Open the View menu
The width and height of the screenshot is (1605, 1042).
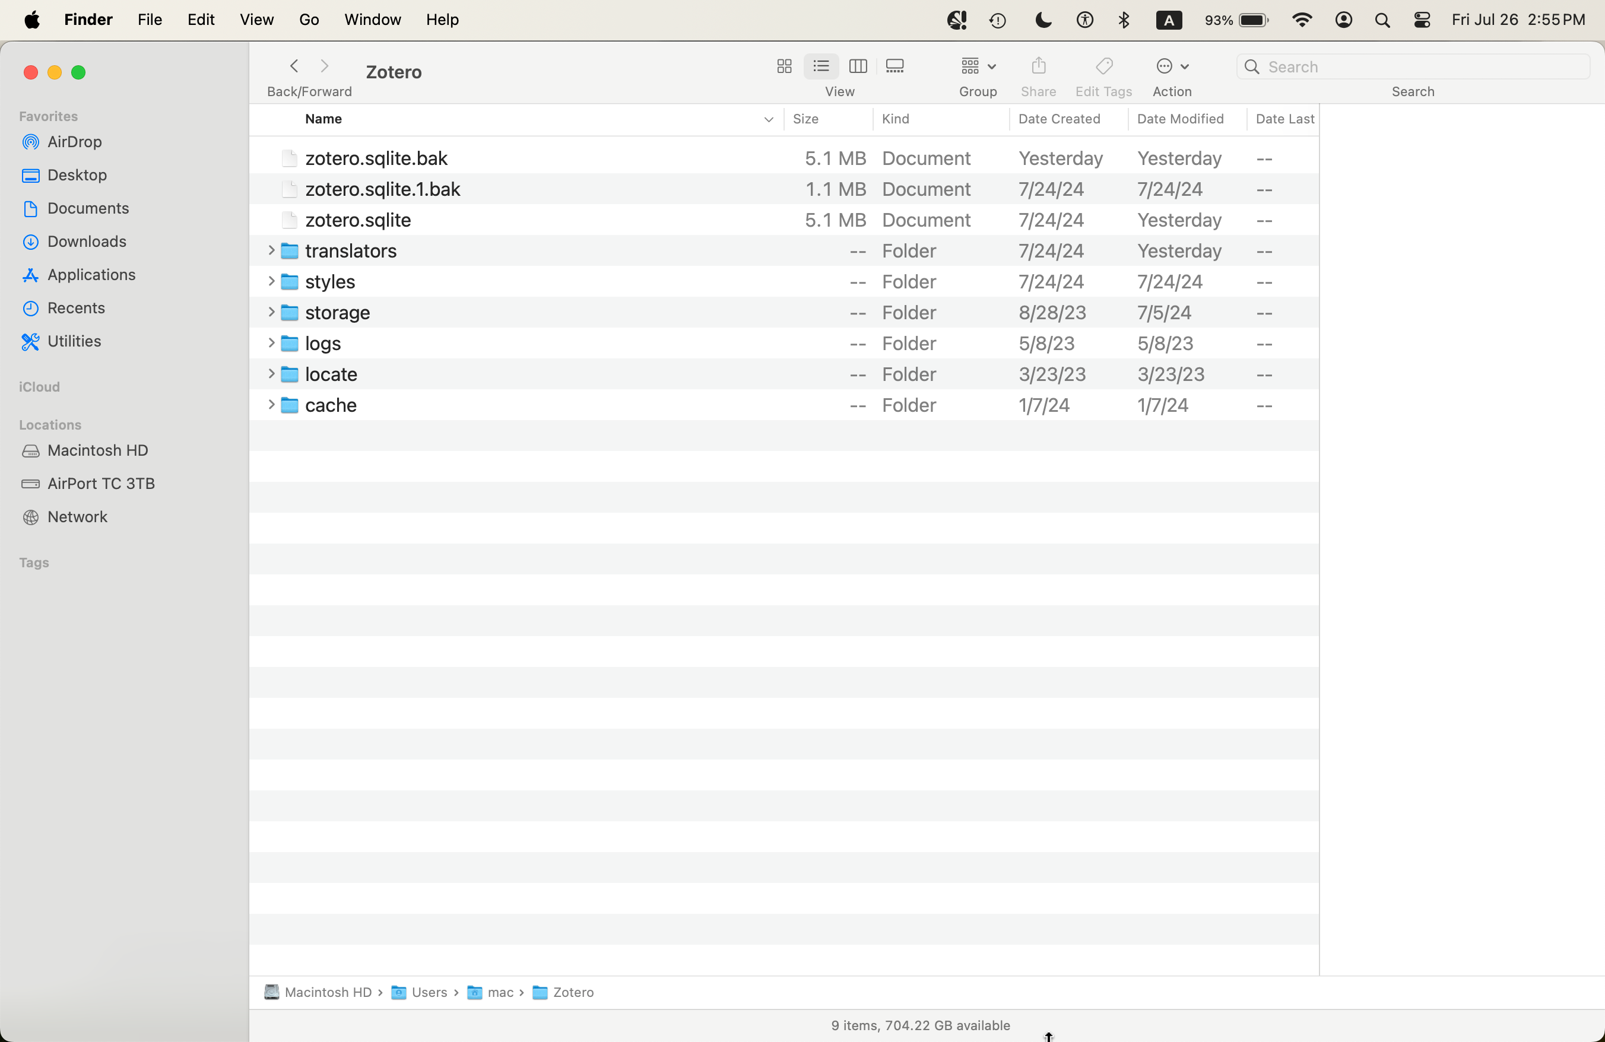(x=256, y=20)
